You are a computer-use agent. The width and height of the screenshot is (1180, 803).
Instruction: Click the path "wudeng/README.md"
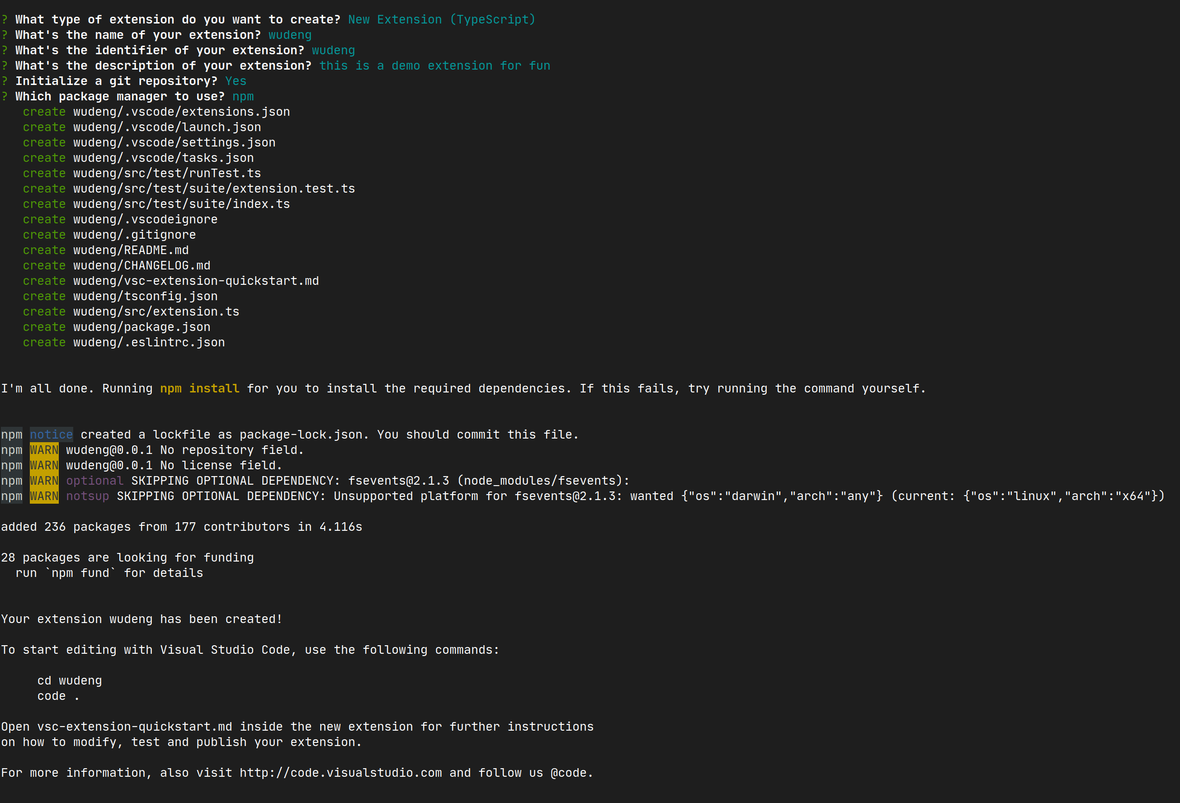point(131,250)
